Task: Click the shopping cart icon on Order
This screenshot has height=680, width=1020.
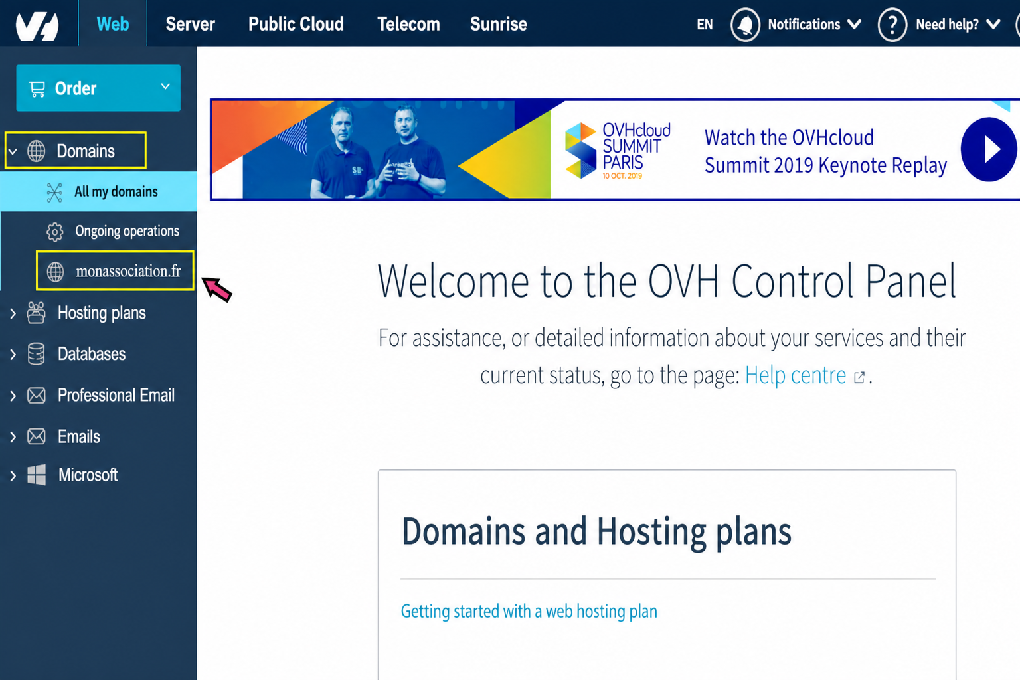Action: (x=37, y=88)
